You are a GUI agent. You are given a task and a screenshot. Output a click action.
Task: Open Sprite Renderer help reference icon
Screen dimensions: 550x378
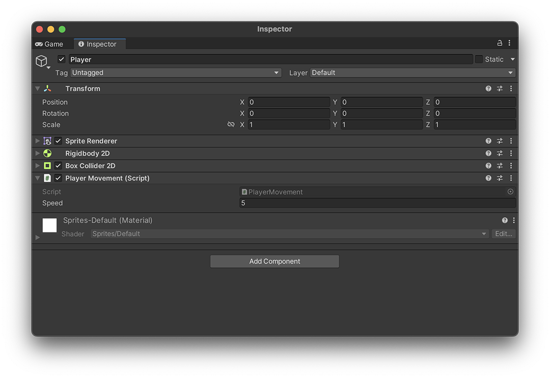tap(488, 141)
